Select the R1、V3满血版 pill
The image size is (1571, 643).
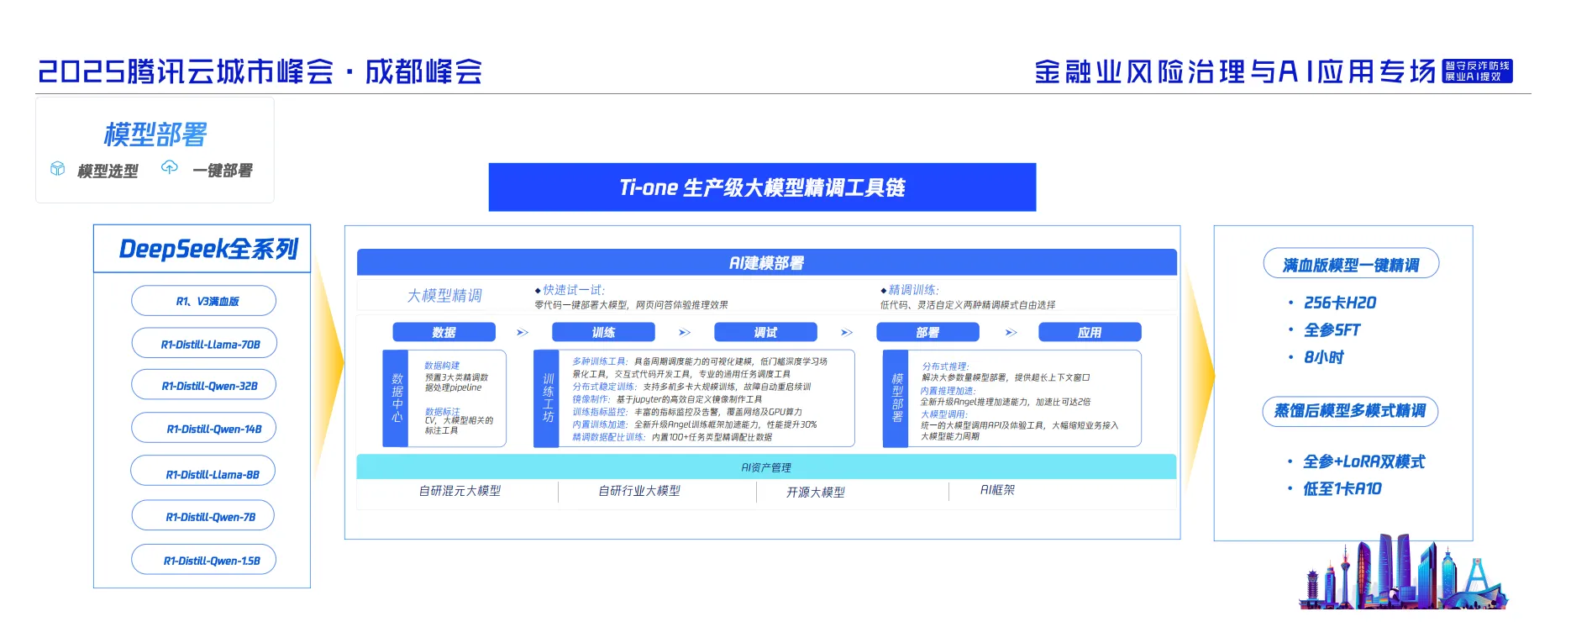pyautogui.click(x=203, y=301)
